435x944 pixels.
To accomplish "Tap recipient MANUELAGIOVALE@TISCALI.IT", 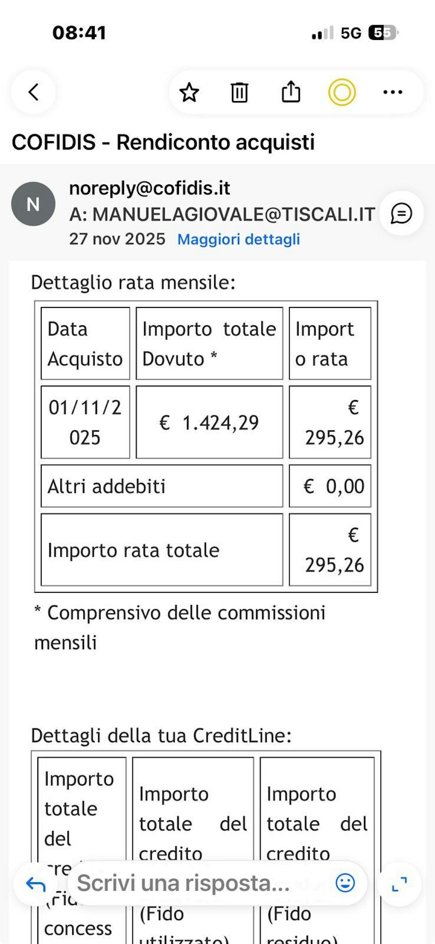I will pyautogui.click(x=234, y=214).
